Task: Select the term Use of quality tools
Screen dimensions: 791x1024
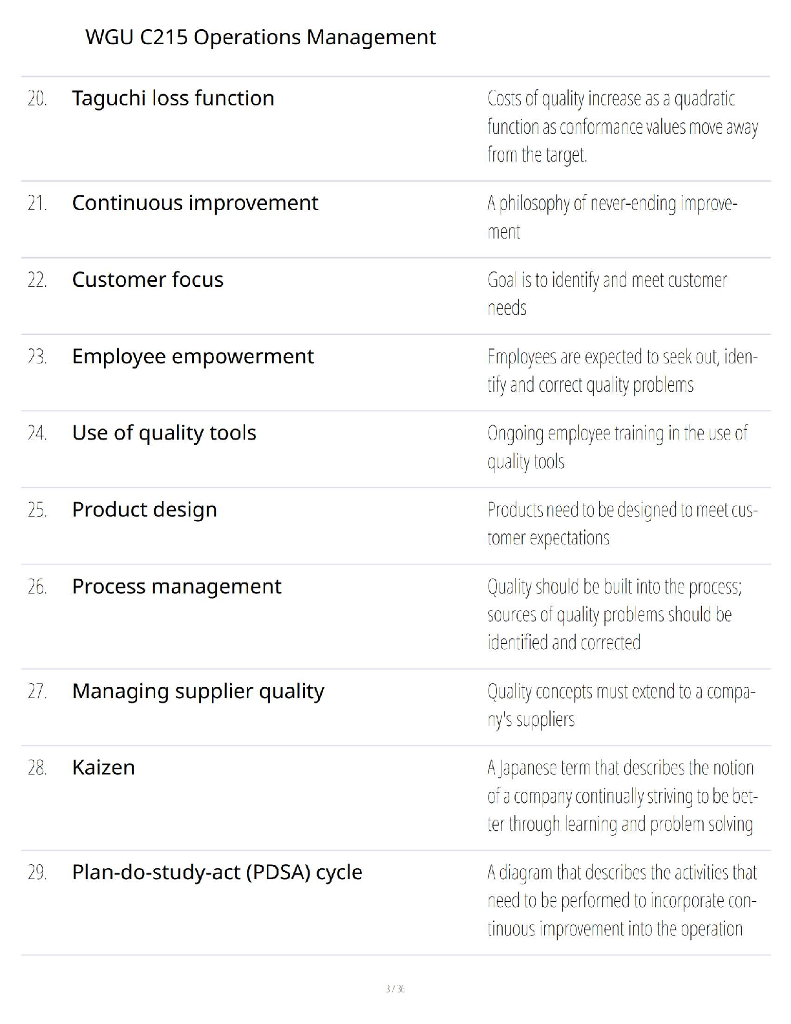Action: click(x=164, y=433)
